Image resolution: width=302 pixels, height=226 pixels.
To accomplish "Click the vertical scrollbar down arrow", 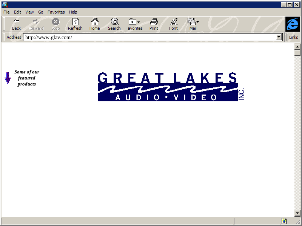I will [297, 213].
